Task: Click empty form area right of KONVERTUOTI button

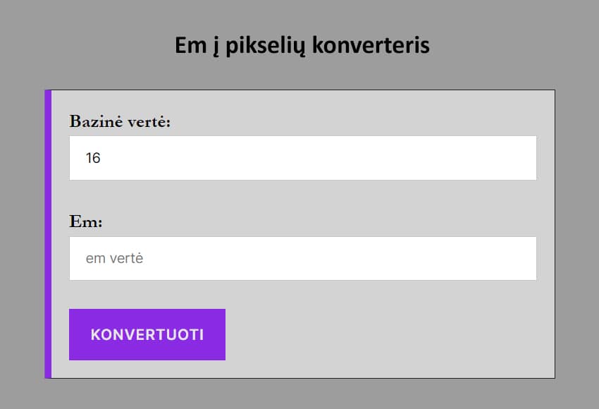Action: [388, 334]
